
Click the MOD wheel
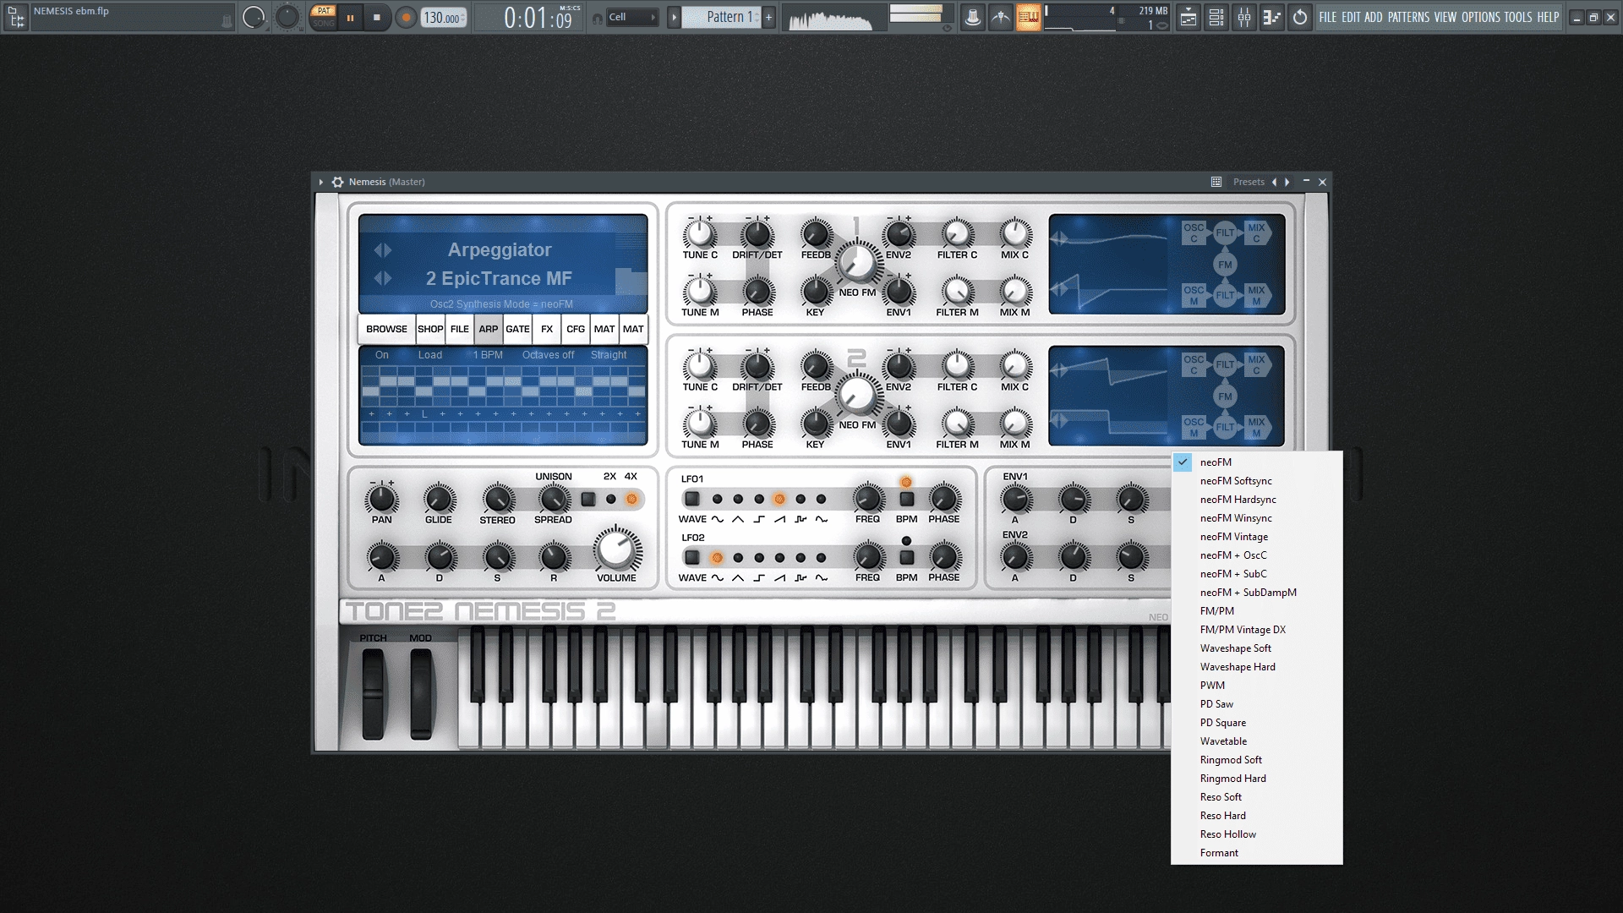(x=421, y=693)
